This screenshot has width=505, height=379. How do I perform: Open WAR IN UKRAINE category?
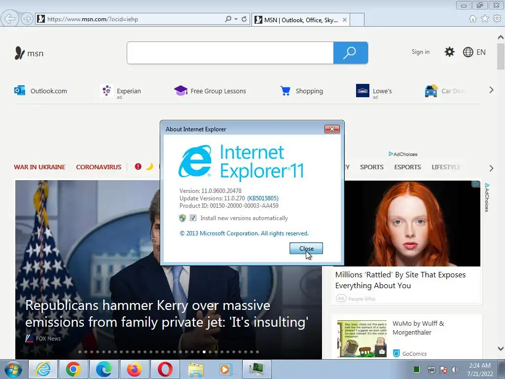(39, 167)
